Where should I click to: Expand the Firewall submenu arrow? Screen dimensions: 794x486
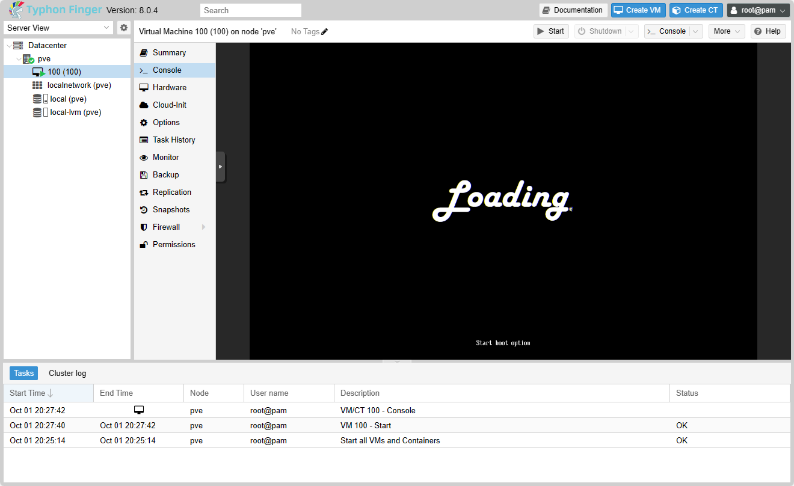(203, 227)
